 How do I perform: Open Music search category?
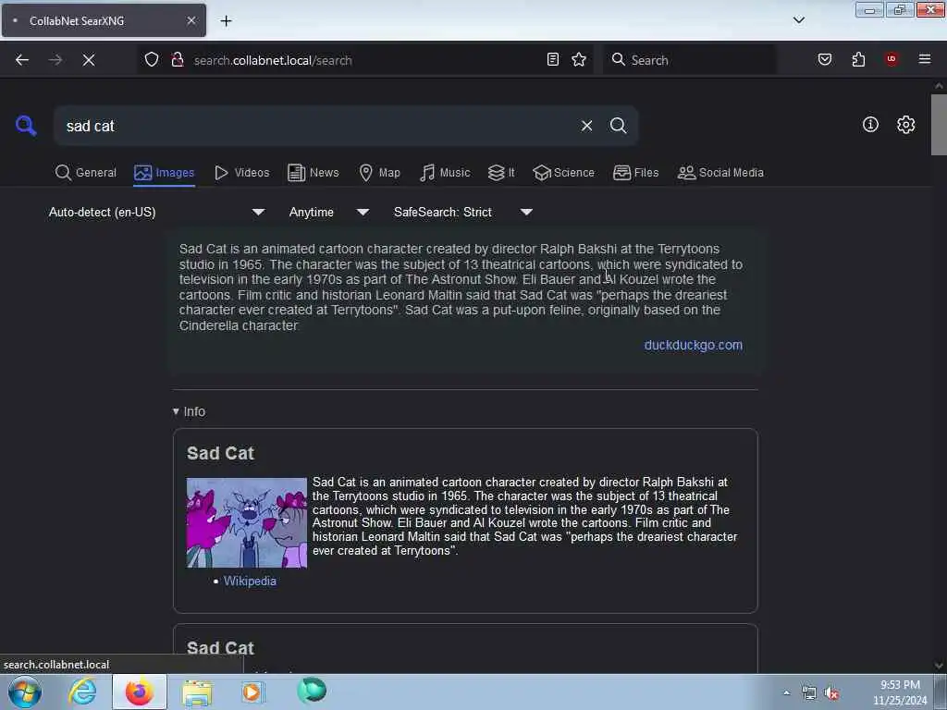[445, 173]
